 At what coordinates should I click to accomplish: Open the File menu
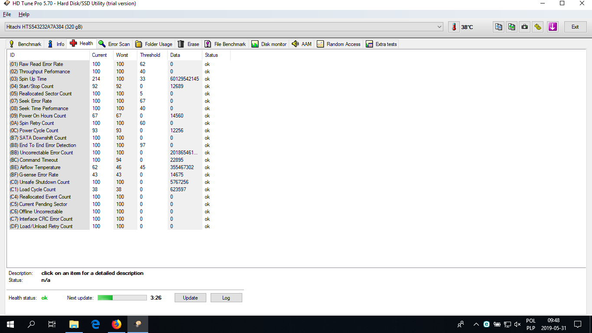7,14
